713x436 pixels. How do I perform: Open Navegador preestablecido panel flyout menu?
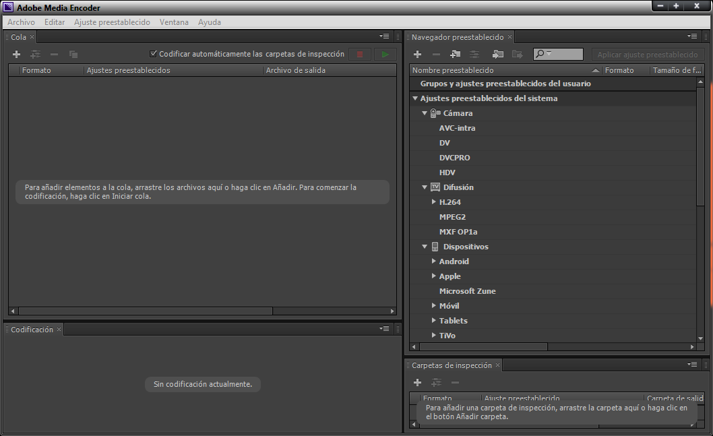click(692, 36)
